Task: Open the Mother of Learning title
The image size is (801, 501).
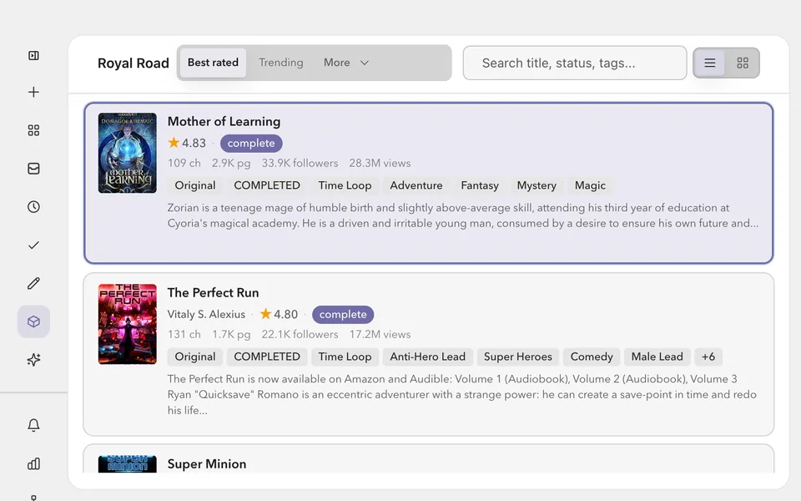Action: coord(224,122)
